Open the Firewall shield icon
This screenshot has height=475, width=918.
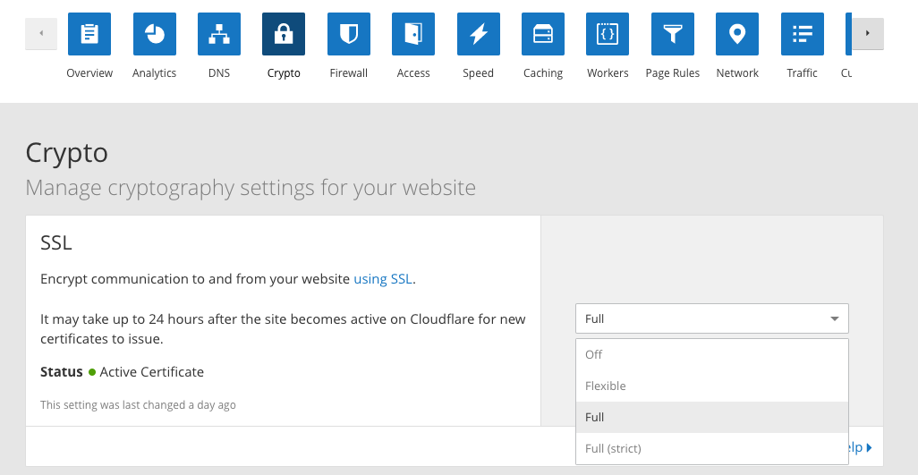[348, 34]
